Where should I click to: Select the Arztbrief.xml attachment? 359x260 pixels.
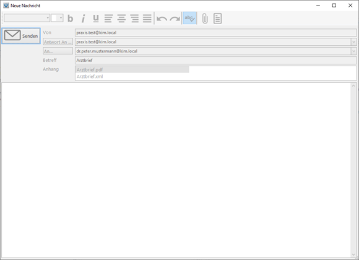[90, 77]
